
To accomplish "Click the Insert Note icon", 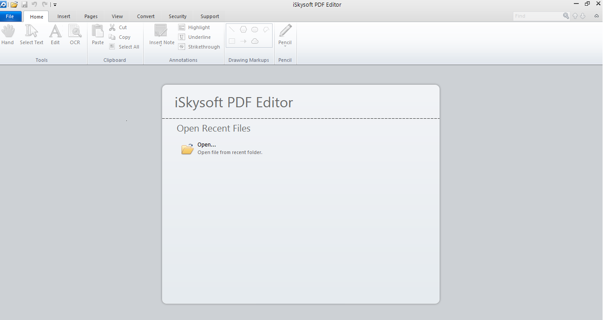I will (161, 31).
